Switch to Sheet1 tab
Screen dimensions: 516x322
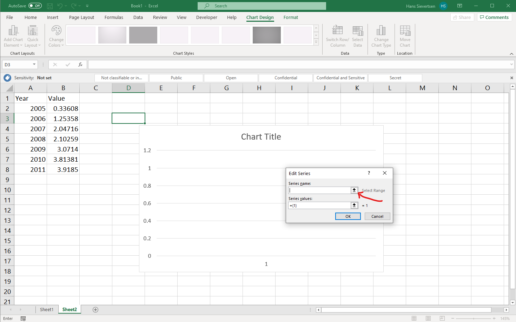[x=47, y=309]
